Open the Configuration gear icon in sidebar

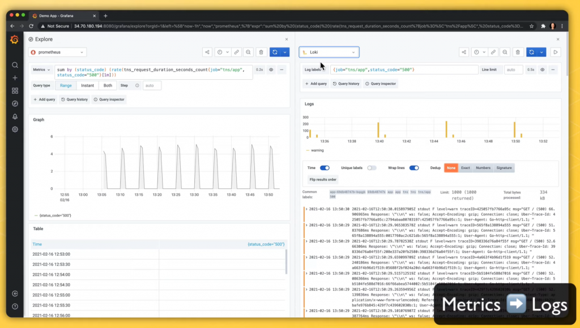click(x=15, y=130)
